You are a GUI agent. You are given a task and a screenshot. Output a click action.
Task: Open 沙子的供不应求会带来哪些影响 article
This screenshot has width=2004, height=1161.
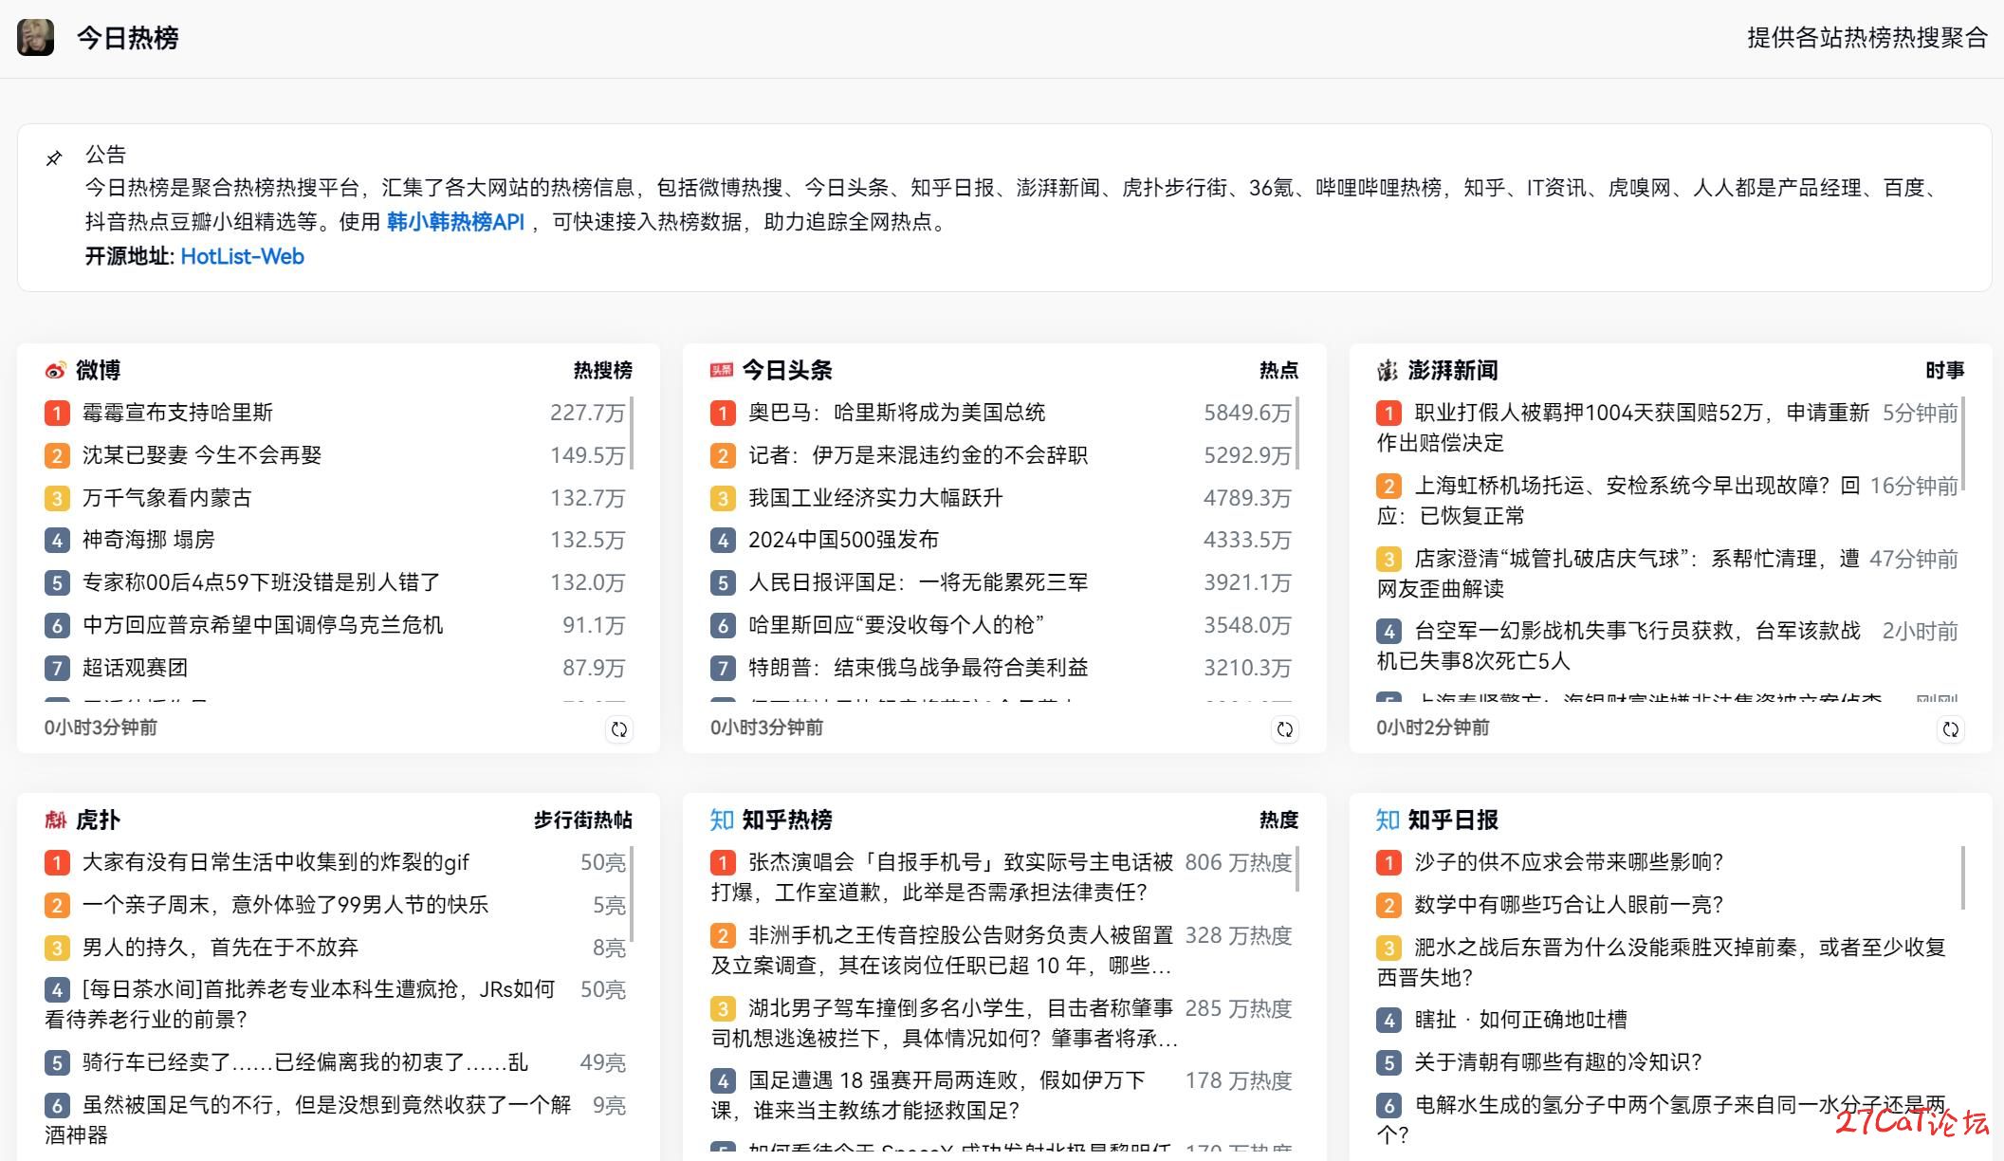click(1569, 862)
